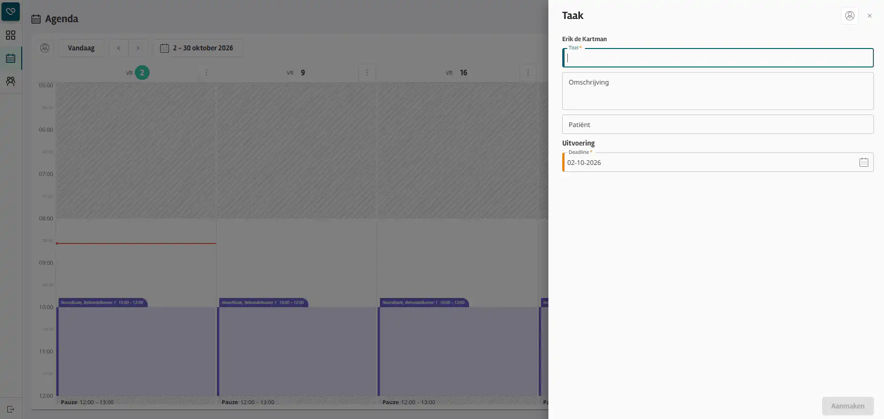
Task: Focus the Titel input field
Action: pyautogui.click(x=718, y=58)
